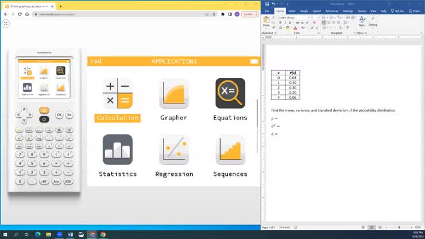The height and width of the screenshot is (239, 425).
Task: Open the Regression application
Action: point(173,149)
